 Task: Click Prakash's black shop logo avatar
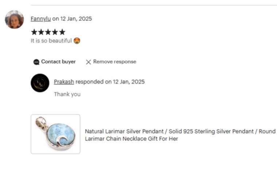tap(40, 83)
